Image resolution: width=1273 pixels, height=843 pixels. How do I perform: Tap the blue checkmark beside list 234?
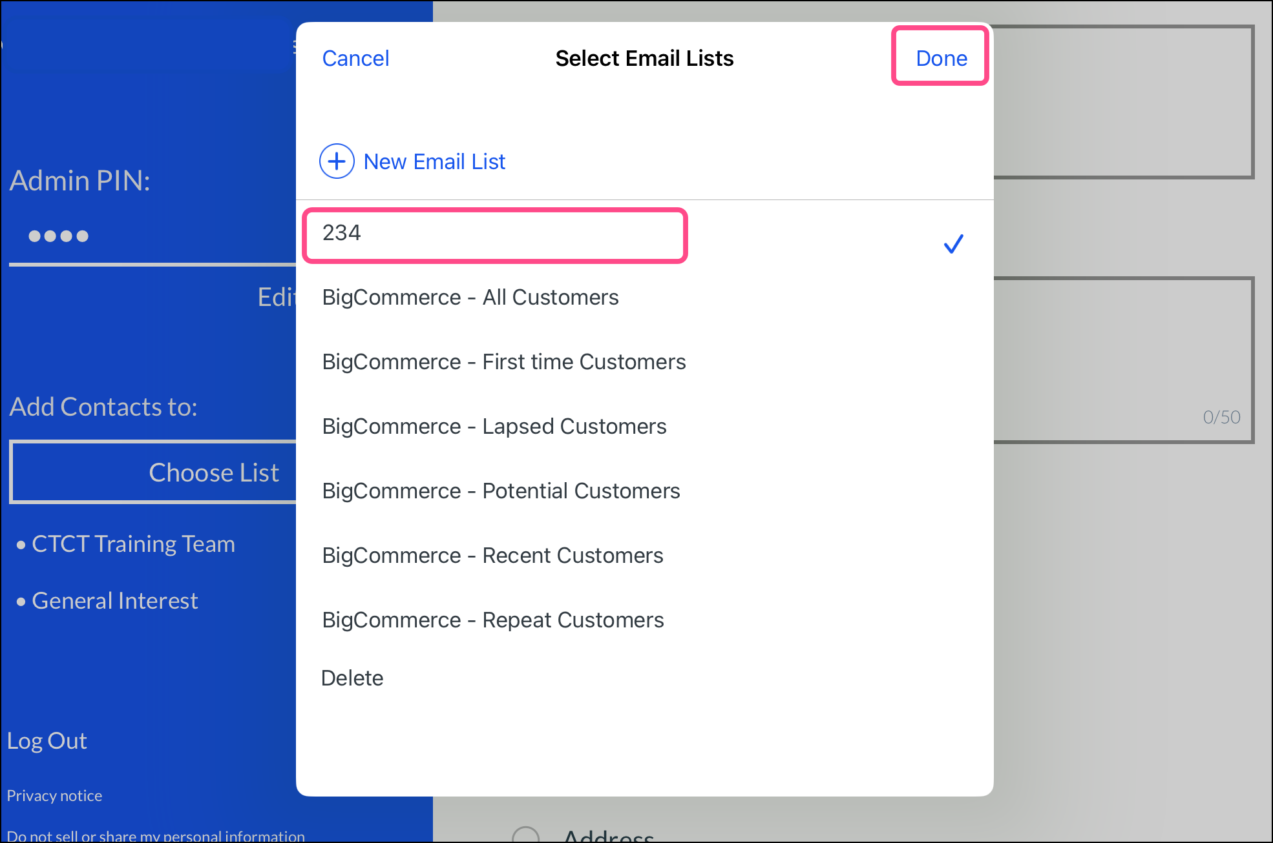pyautogui.click(x=953, y=244)
